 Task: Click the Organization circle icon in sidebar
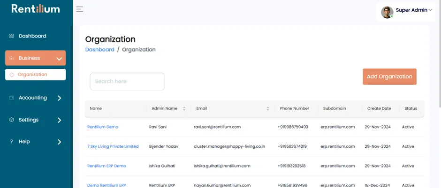(x=12, y=75)
